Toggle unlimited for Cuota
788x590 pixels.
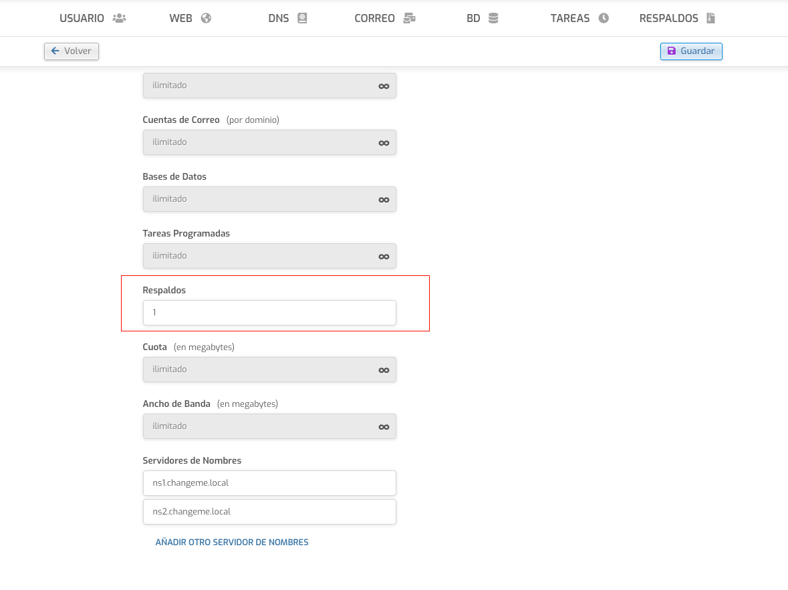coord(384,370)
